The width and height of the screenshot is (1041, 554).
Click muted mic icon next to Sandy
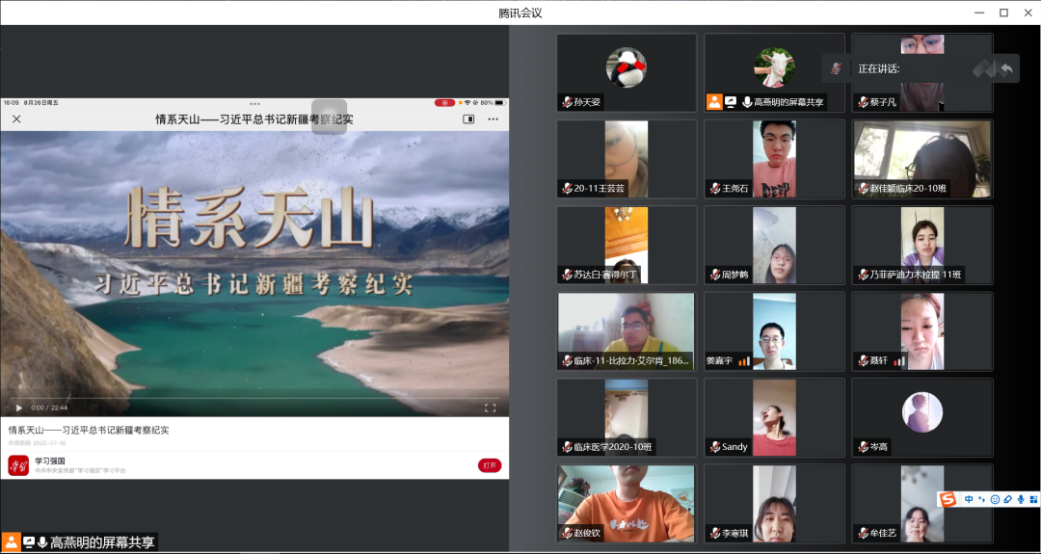tap(714, 447)
